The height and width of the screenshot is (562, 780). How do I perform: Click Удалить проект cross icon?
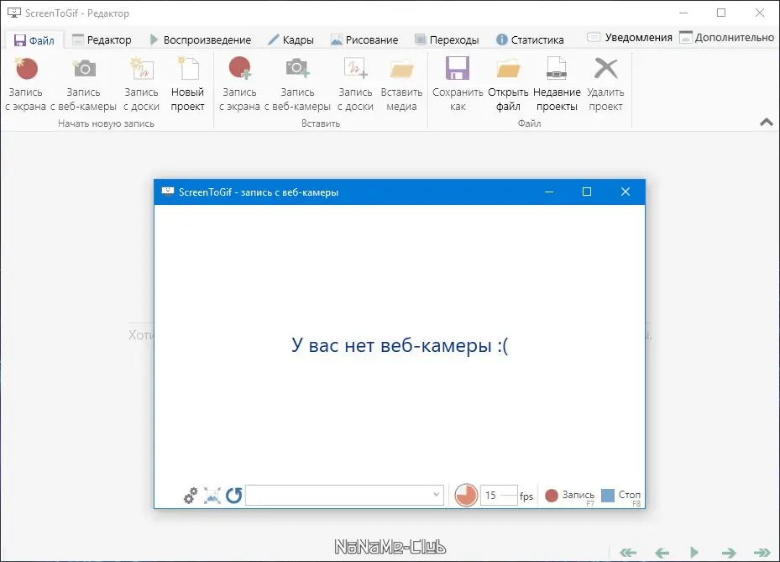tap(606, 68)
